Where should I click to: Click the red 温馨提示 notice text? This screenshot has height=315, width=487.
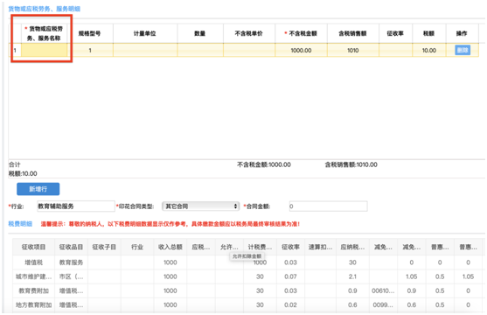[170, 224]
